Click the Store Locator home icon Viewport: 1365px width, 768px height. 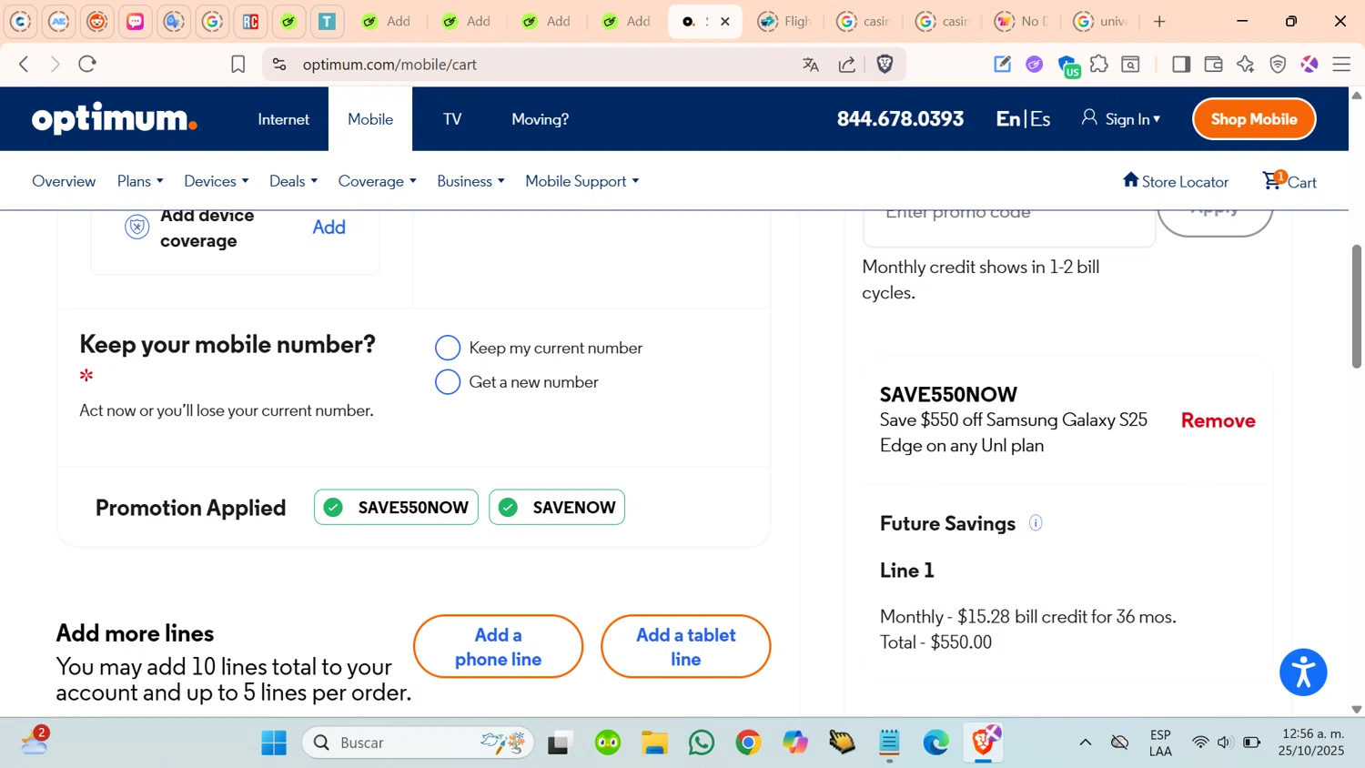1130,179
